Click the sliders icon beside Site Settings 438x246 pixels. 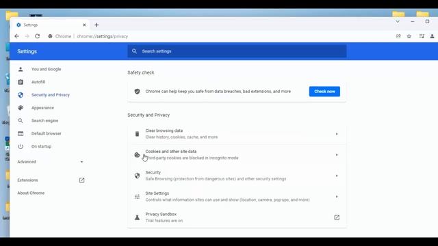[137, 197]
